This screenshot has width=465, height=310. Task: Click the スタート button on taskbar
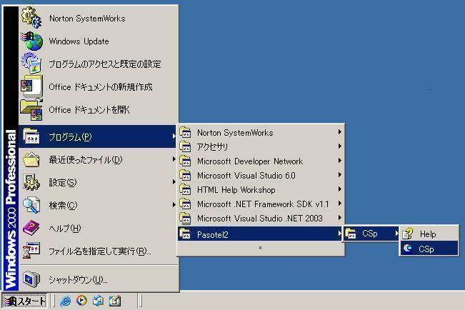pyautogui.click(x=24, y=301)
